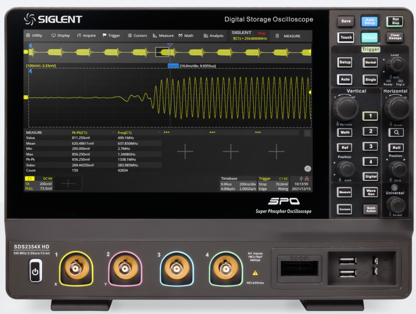This screenshot has width=416, height=314.
Task: Click the Vertical scale knob
Action: 345,108
